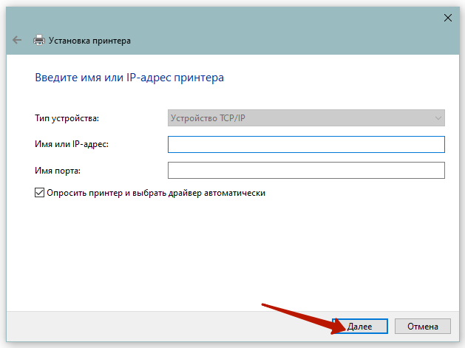Click the back arrow in the wizard header
The height and width of the screenshot is (348, 465).
[17, 41]
